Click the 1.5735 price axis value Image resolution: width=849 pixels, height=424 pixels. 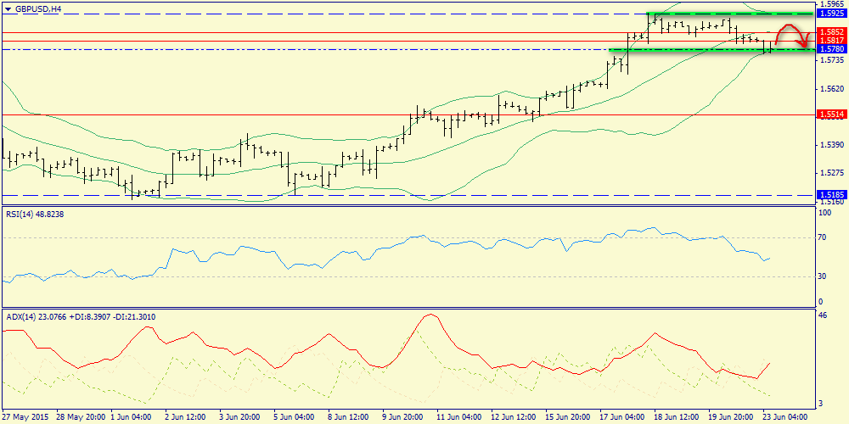tap(834, 60)
